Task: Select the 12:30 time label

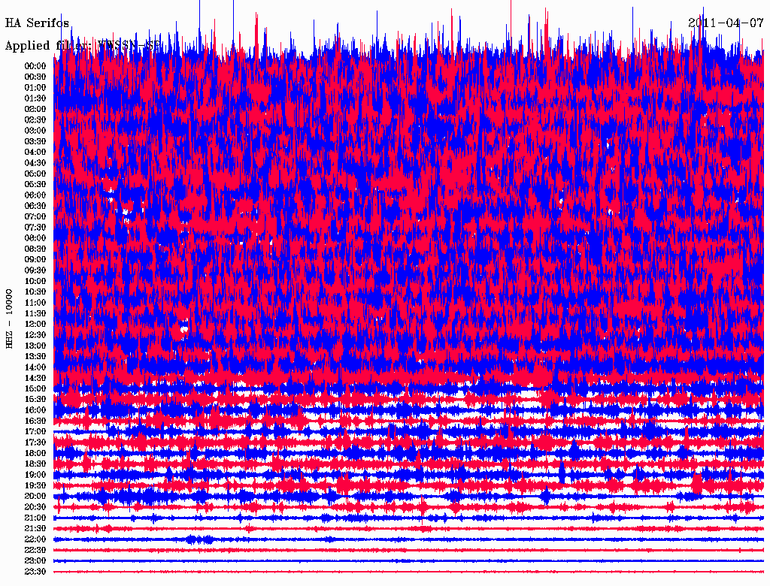Action: [x=35, y=335]
